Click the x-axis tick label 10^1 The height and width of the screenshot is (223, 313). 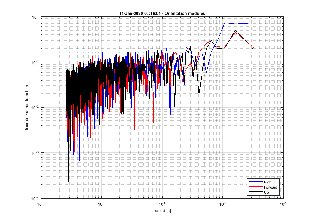[x=162, y=204]
